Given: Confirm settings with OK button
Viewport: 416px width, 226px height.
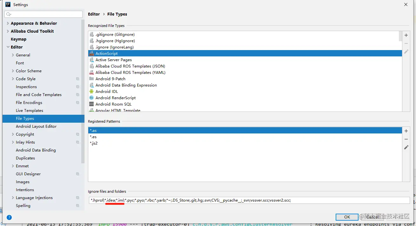Looking at the screenshot, I should pyautogui.click(x=347, y=217).
